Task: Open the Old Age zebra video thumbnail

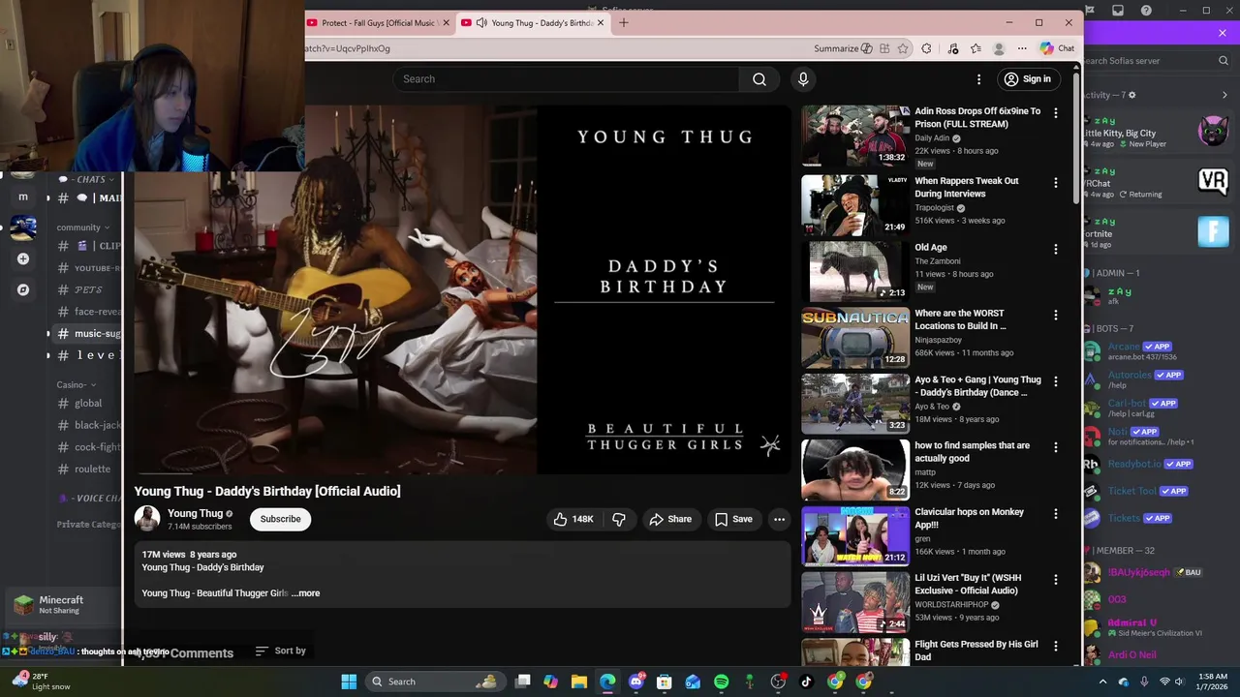Action: 855,271
